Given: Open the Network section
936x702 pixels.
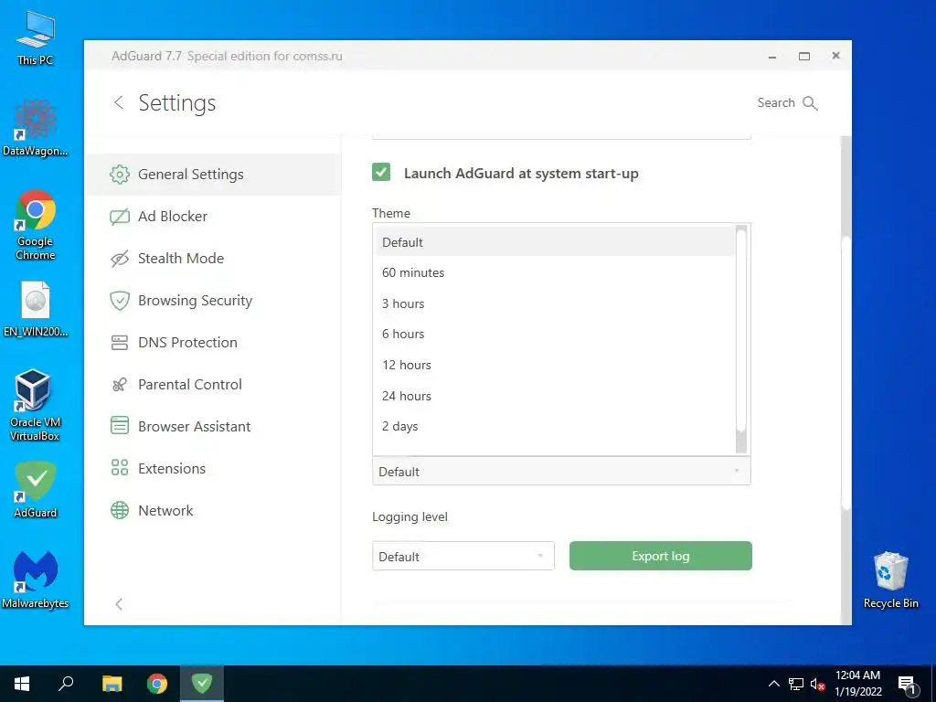Looking at the screenshot, I should point(212,510).
